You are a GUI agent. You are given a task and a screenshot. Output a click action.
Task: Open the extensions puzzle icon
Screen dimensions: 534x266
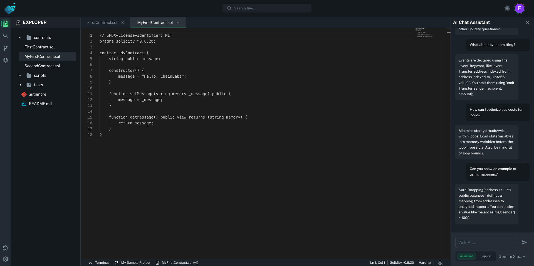[x=5, y=248]
